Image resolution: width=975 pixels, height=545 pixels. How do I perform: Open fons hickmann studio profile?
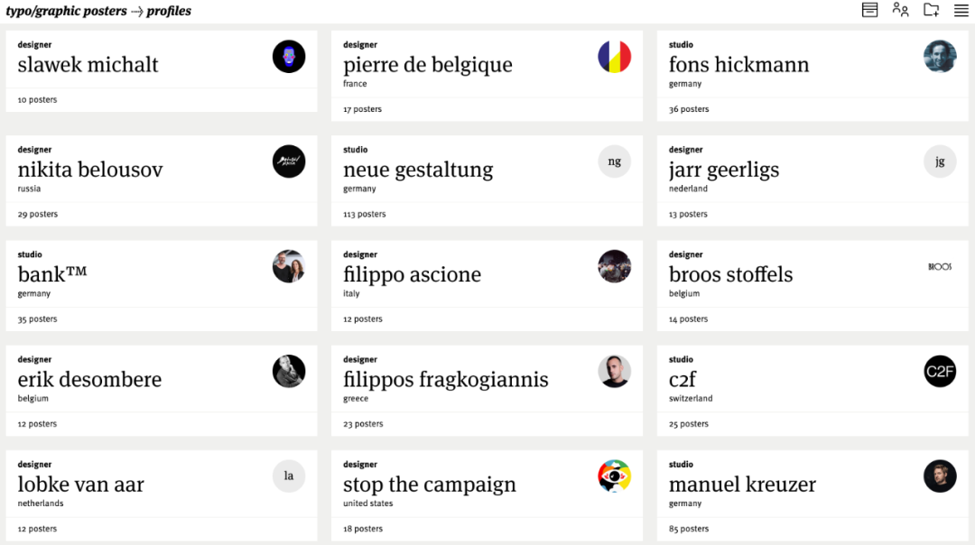[x=738, y=65]
